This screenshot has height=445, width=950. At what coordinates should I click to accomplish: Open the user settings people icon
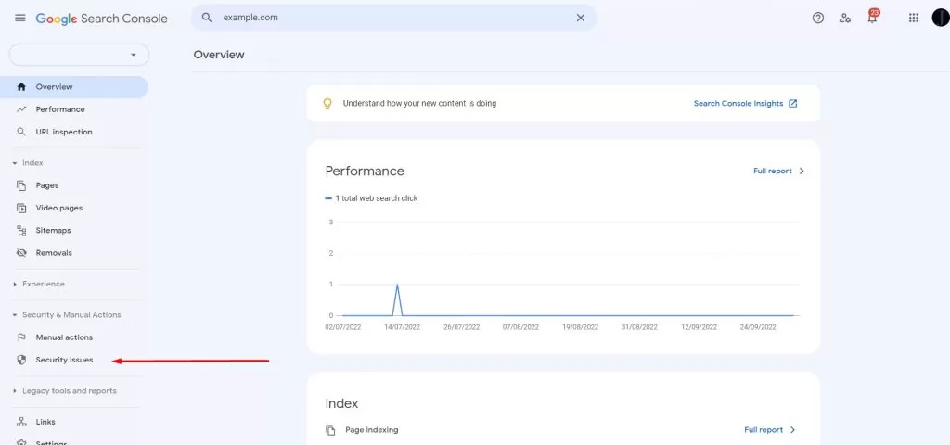point(845,19)
